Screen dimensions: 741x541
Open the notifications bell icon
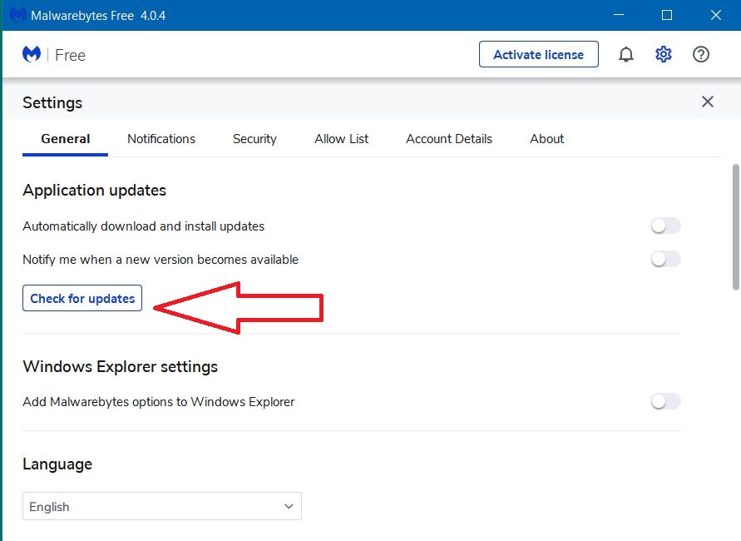click(625, 55)
